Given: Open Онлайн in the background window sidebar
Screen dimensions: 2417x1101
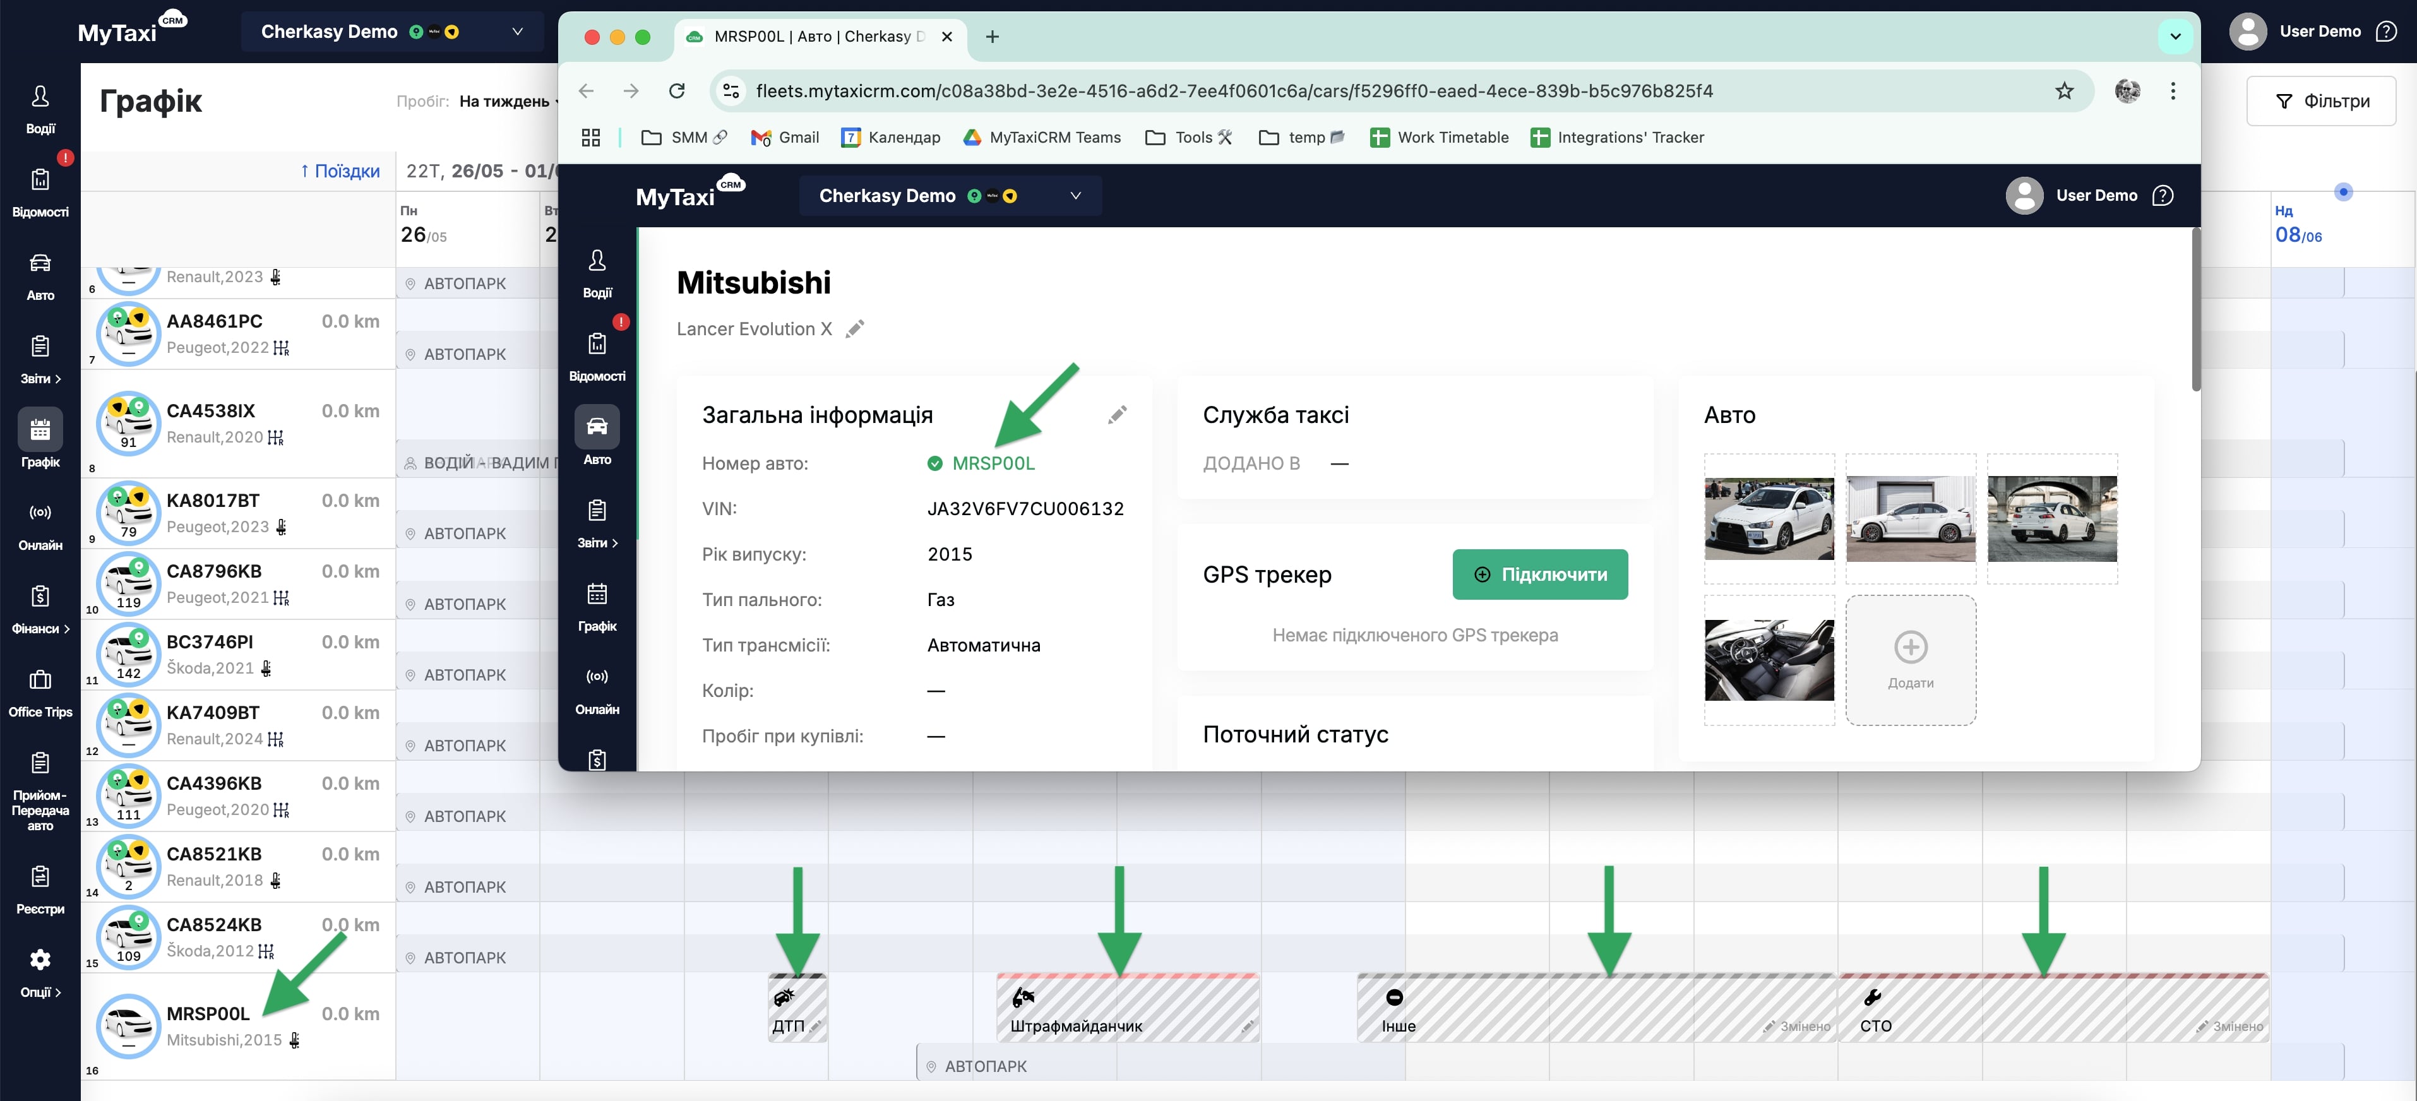Looking at the screenshot, I should 39,527.
